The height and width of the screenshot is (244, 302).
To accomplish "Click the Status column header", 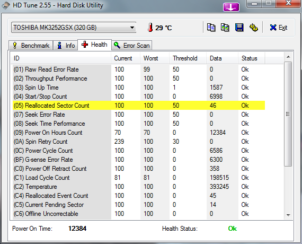I will click(x=252, y=58).
